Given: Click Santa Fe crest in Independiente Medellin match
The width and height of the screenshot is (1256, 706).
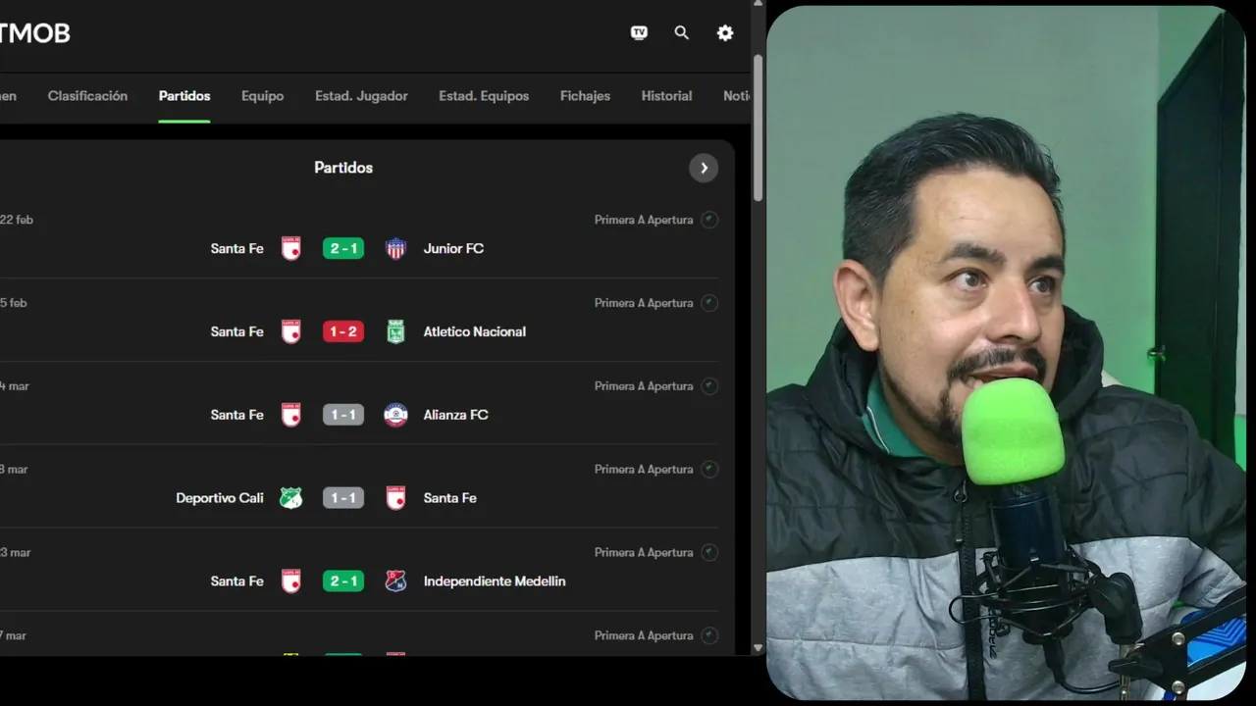Looking at the screenshot, I should 290,581.
